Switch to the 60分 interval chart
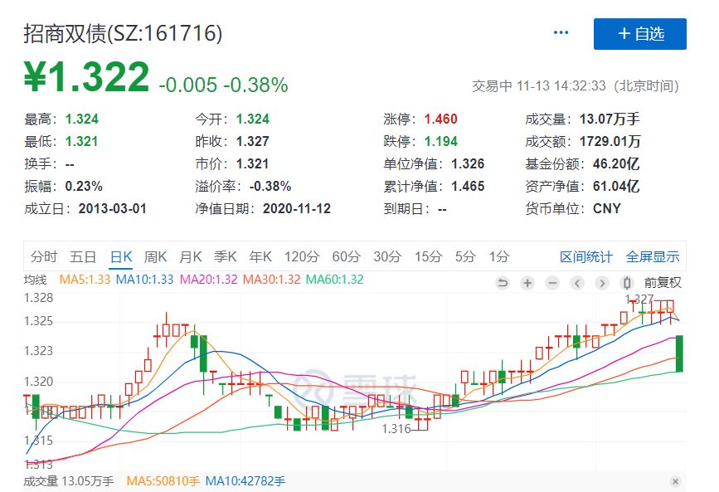The height and width of the screenshot is (492, 719). pyautogui.click(x=346, y=256)
